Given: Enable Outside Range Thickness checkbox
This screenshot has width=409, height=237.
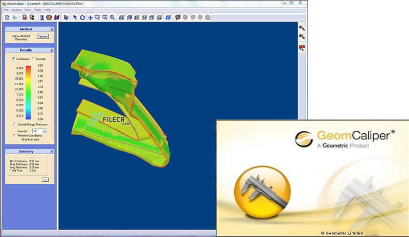Looking at the screenshot, I should tap(15, 124).
